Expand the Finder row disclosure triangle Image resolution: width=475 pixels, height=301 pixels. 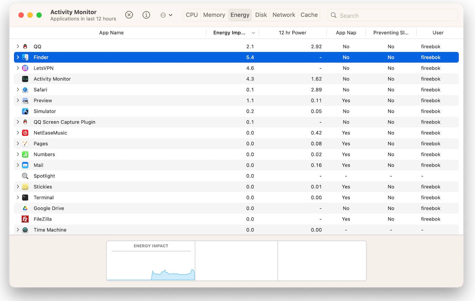point(18,57)
